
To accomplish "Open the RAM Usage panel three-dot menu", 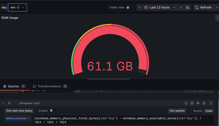I will (x=218, y=18).
